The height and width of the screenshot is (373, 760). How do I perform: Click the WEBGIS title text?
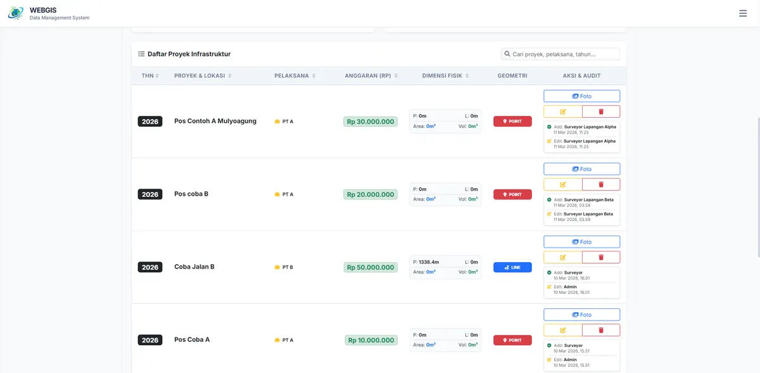click(44, 10)
